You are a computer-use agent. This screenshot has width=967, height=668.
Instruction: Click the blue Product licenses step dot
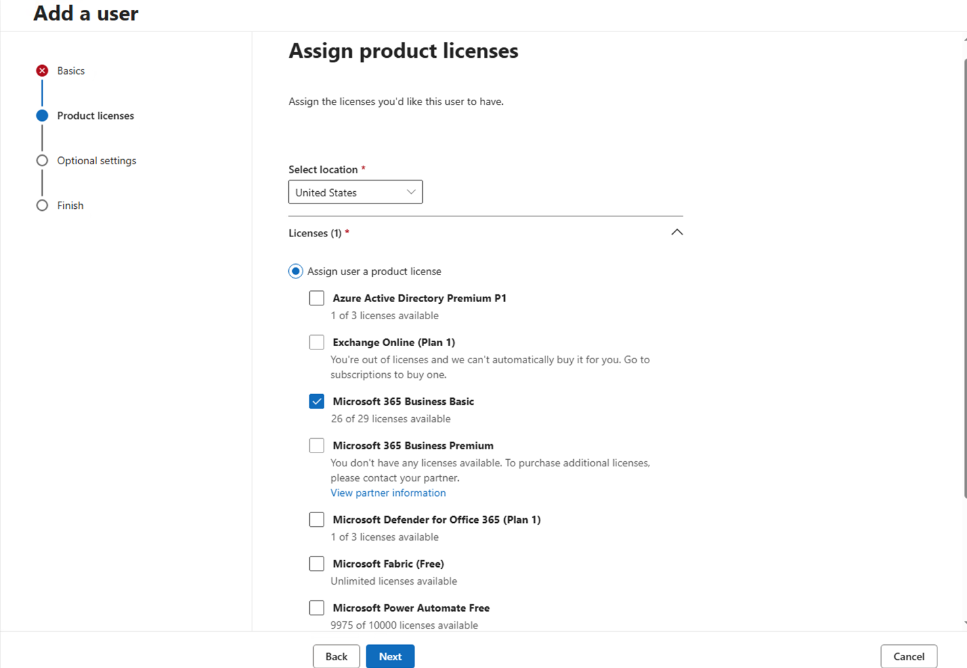[x=42, y=116]
